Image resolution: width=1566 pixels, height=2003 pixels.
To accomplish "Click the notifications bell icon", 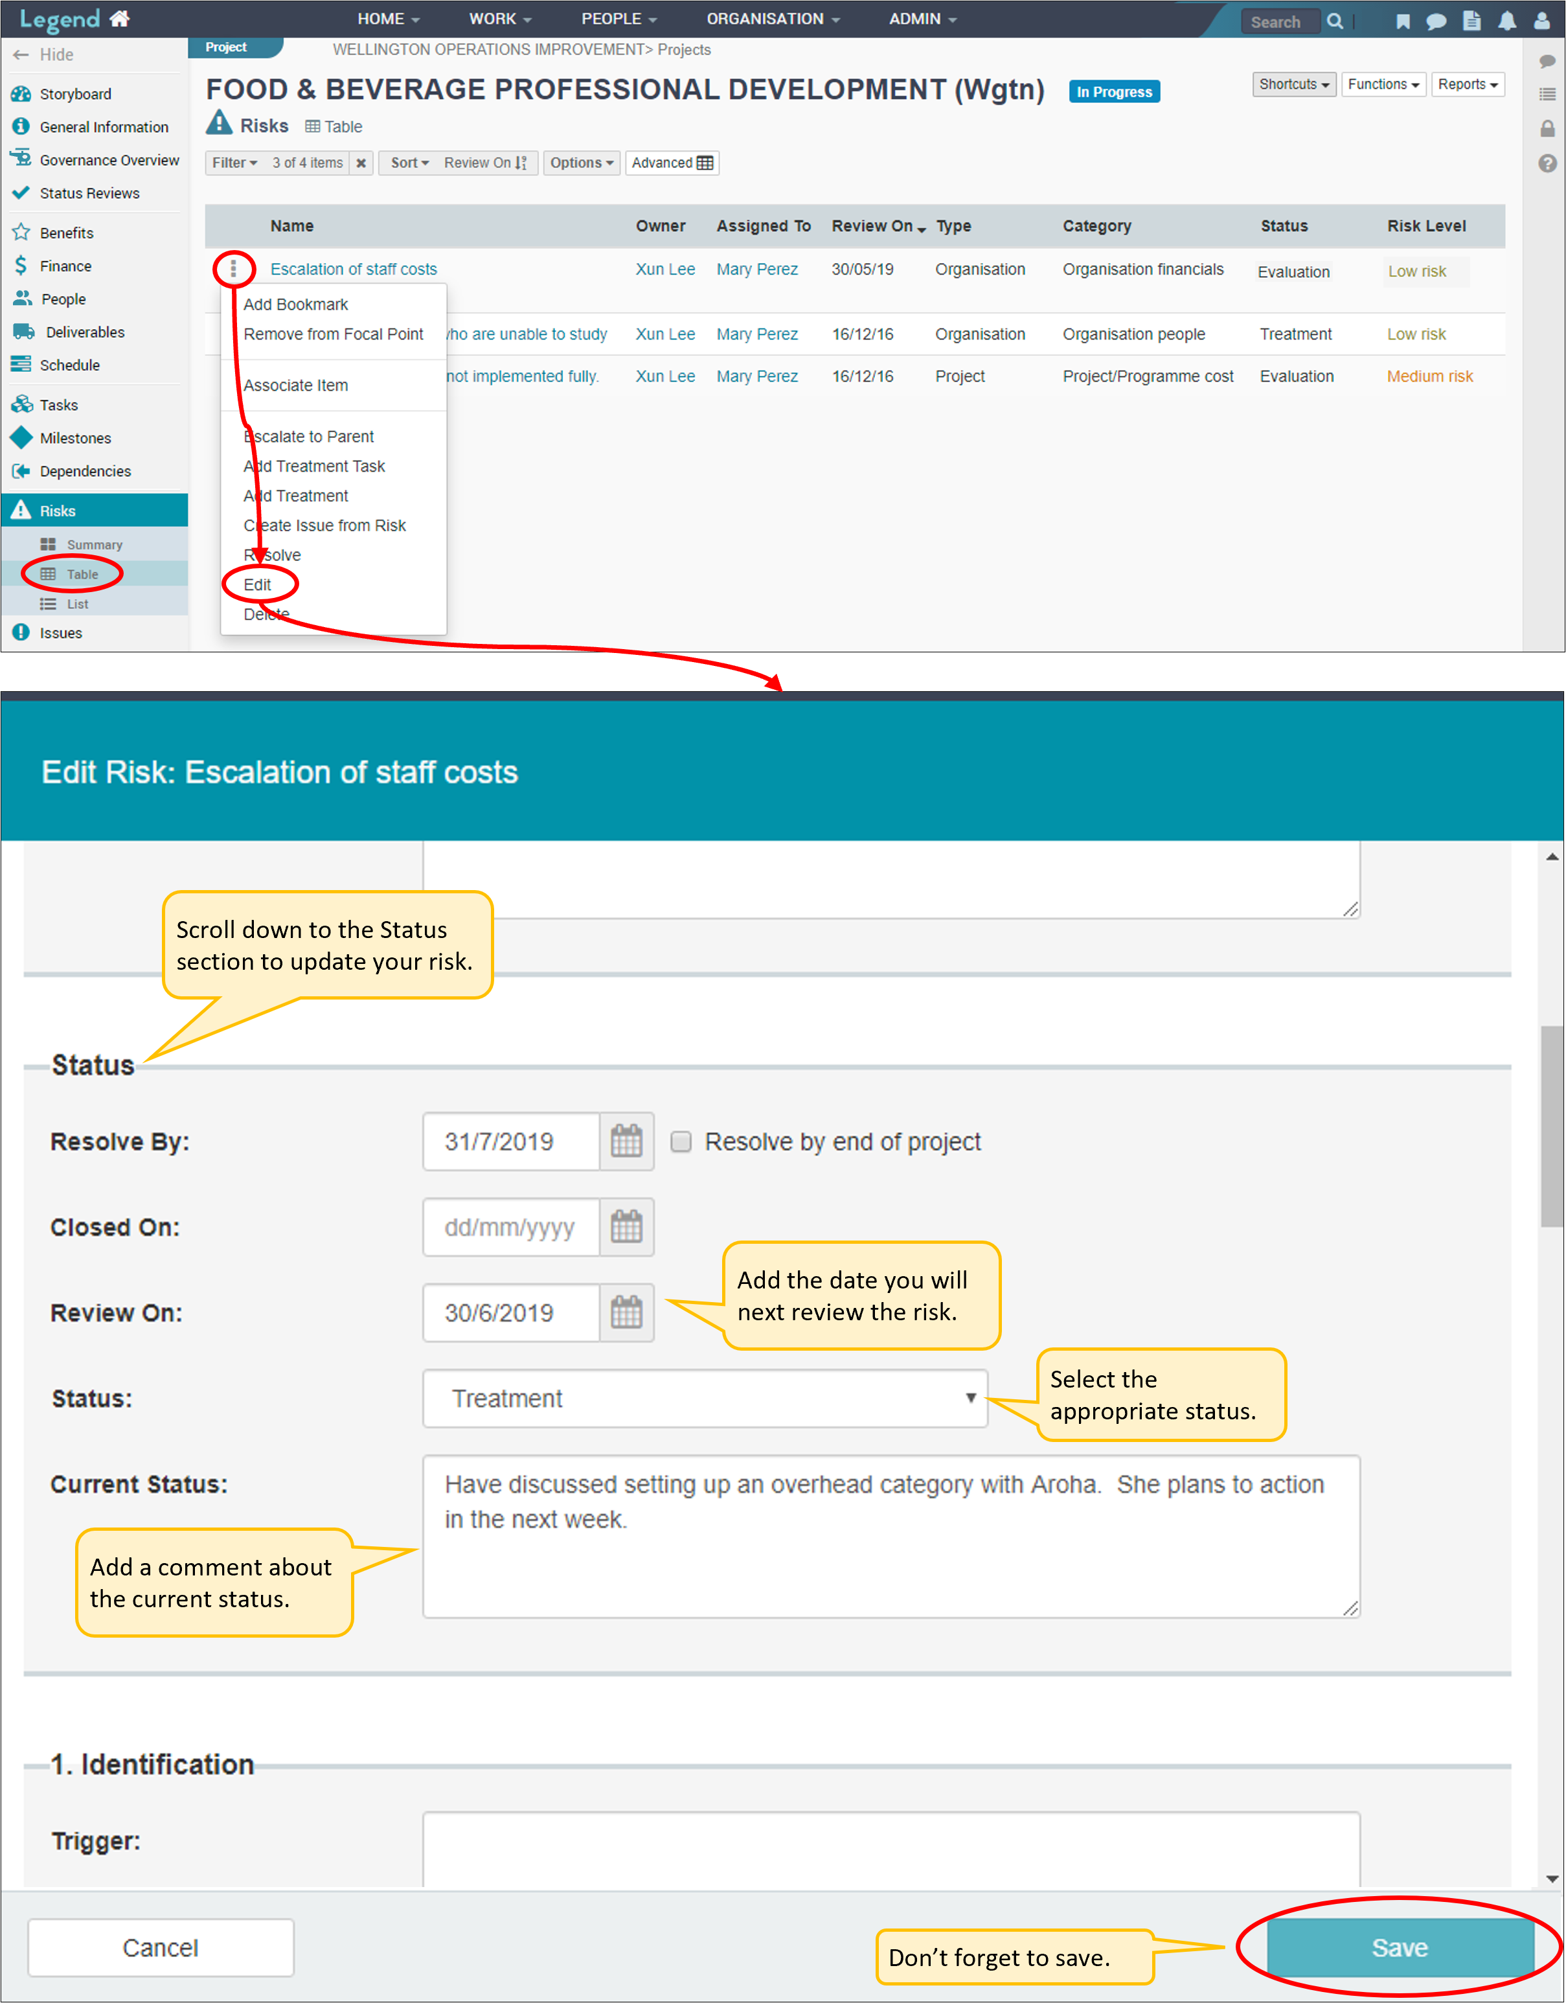I will [x=1506, y=20].
